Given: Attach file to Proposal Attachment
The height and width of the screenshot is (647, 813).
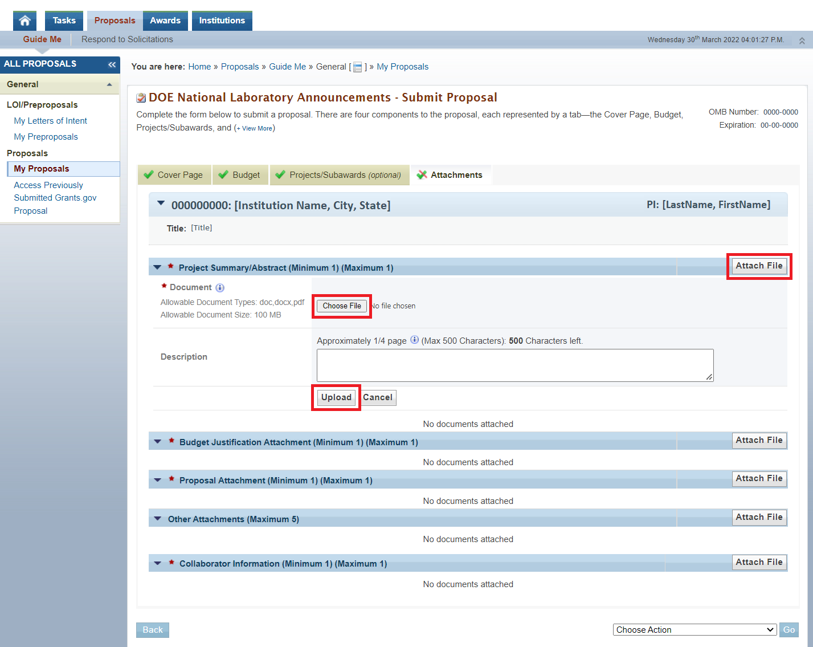Looking at the screenshot, I should (759, 478).
